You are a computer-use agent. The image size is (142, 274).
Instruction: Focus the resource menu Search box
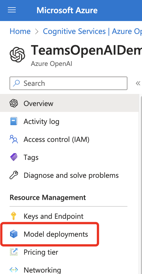click(x=68, y=83)
